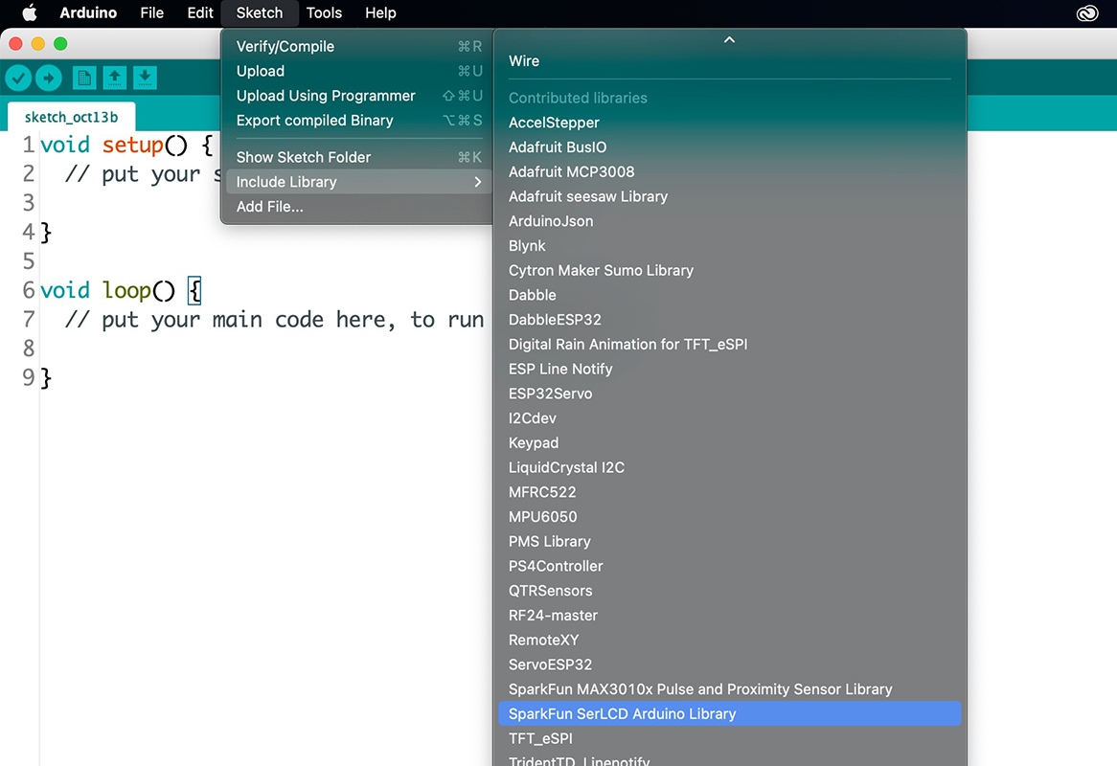The height and width of the screenshot is (766, 1117).
Task: Open the Arduino application menu
Action: point(88,12)
